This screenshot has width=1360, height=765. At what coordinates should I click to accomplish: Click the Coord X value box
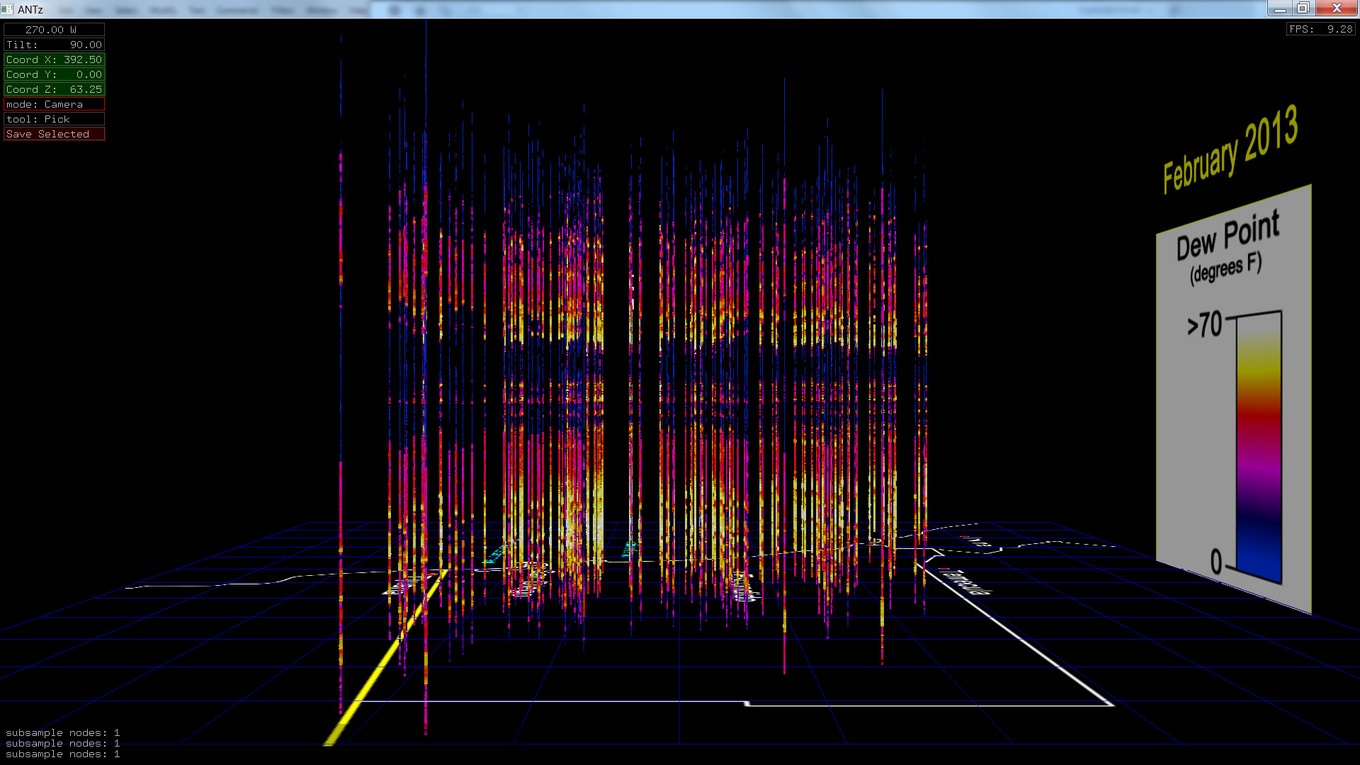click(x=54, y=59)
